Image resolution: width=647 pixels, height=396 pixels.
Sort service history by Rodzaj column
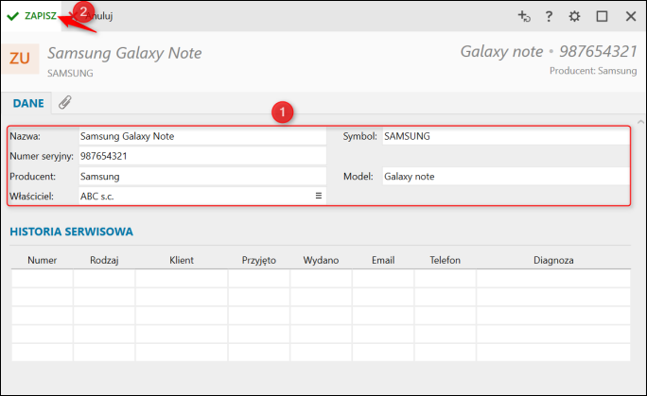[104, 260]
